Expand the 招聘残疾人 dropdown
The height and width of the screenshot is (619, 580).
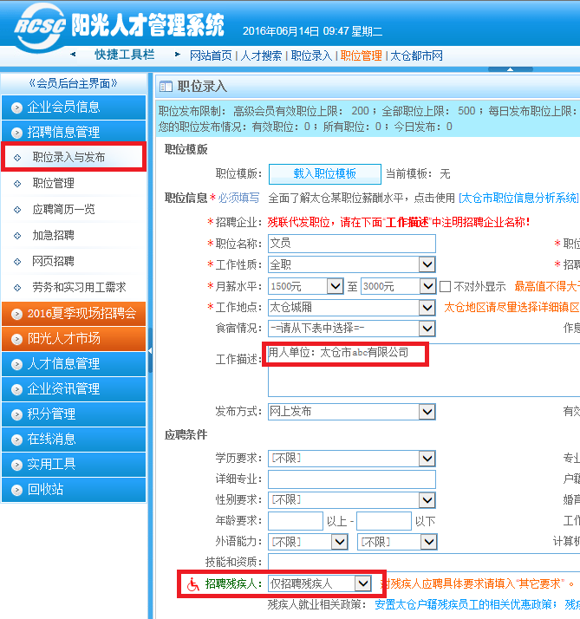coord(363,584)
